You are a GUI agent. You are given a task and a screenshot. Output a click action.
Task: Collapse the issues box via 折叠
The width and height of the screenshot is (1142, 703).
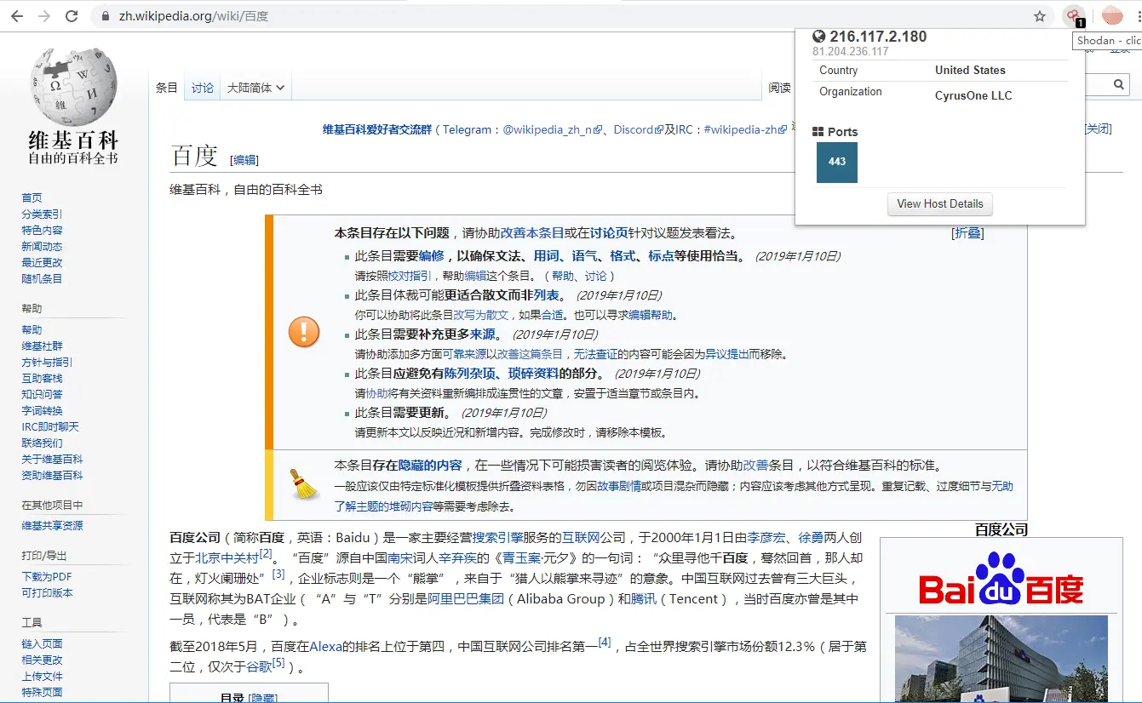(967, 233)
